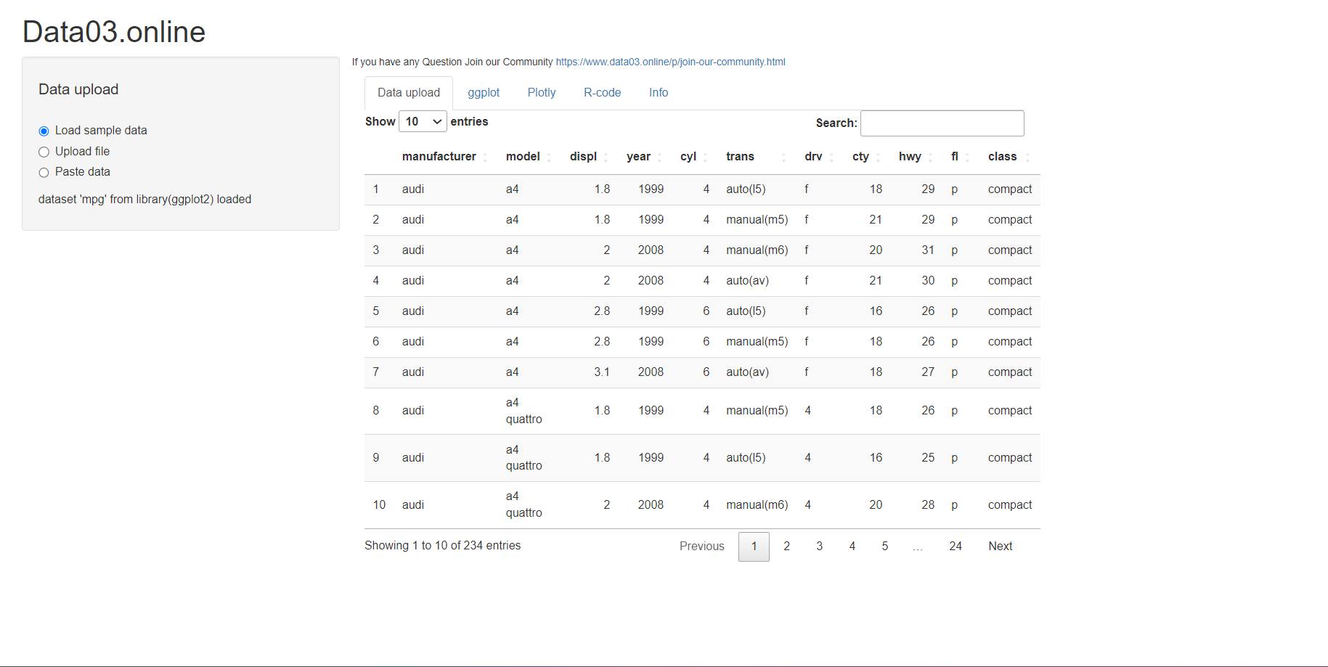Sort table by trans column
Viewport: 1328px width, 667px height.
tap(757, 157)
